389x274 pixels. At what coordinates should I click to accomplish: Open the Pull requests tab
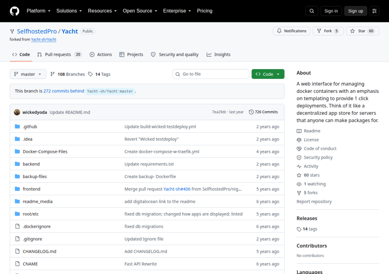(59, 54)
